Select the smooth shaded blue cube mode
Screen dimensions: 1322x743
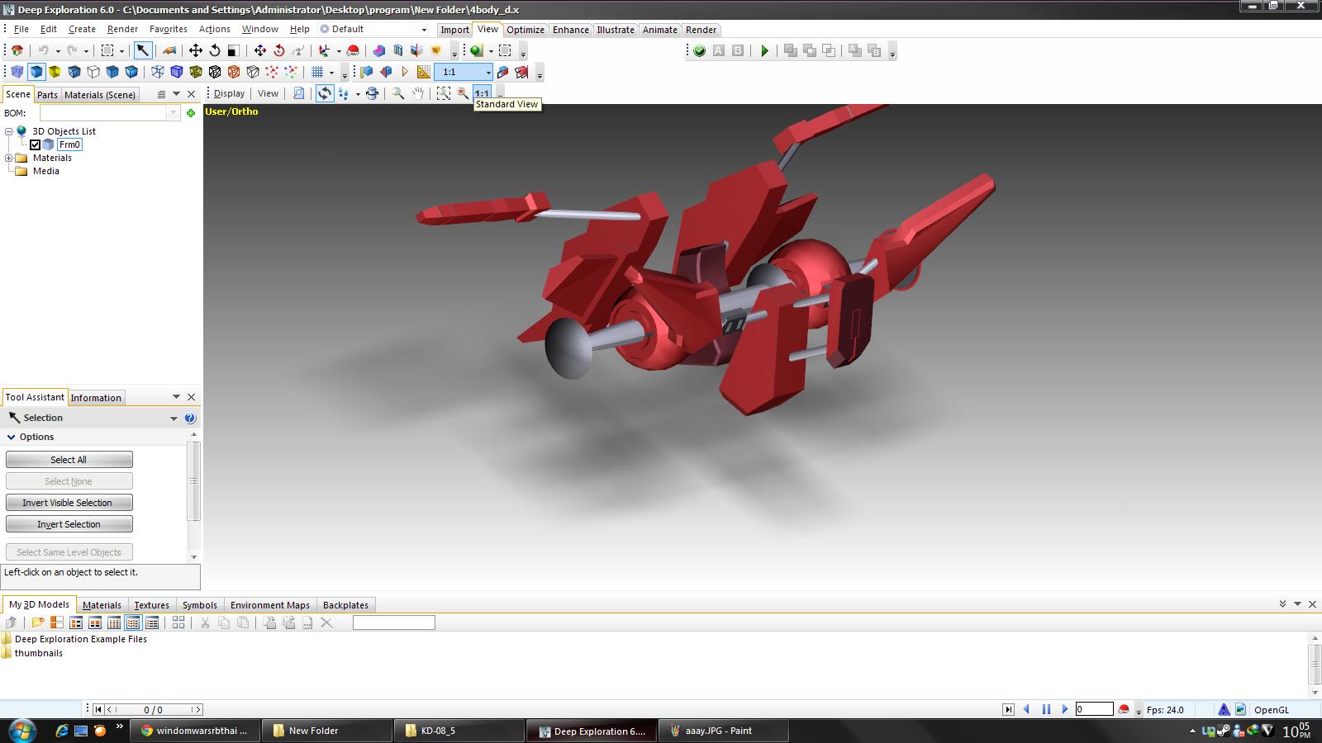tap(36, 72)
